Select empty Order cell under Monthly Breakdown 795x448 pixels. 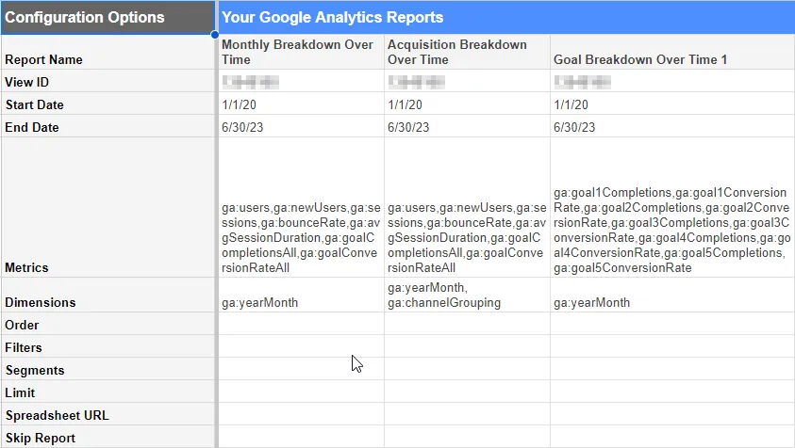coord(301,324)
